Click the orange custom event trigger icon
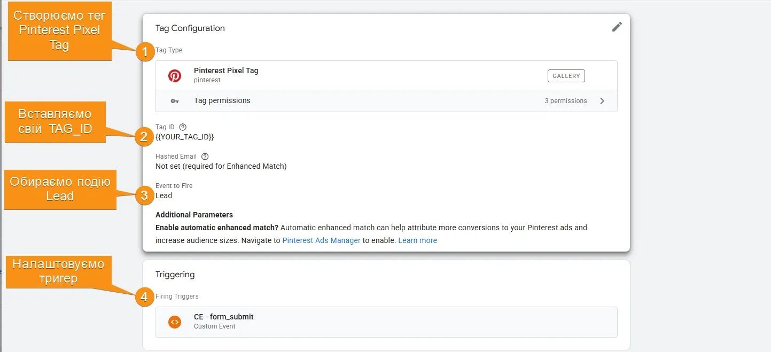 coord(175,322)
